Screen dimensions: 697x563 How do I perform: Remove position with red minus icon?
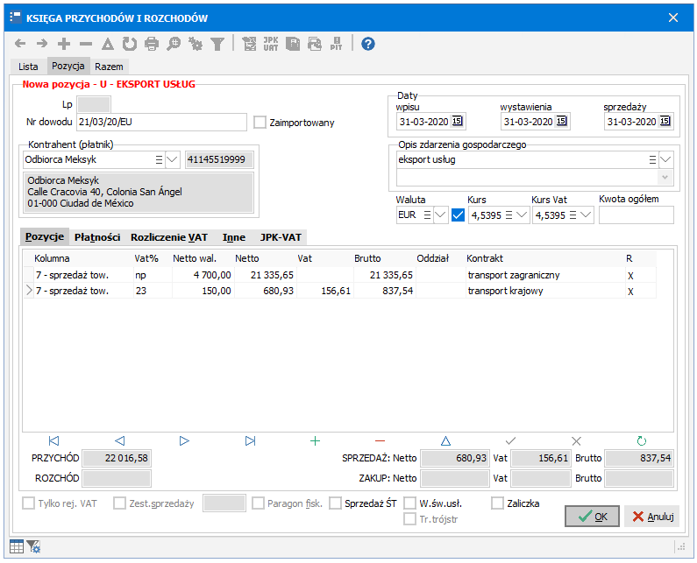coord(380,441)
